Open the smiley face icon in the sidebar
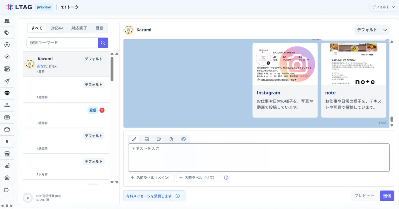 click(x=7, y=45)
